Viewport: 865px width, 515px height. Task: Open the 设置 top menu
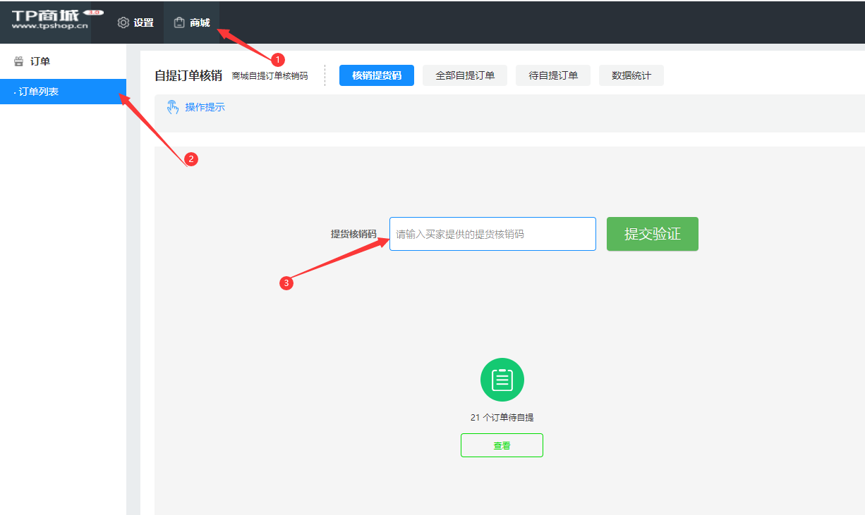(143, 23)
